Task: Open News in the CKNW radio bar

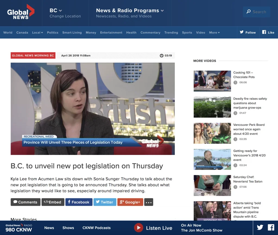Action: pos(49,228)
